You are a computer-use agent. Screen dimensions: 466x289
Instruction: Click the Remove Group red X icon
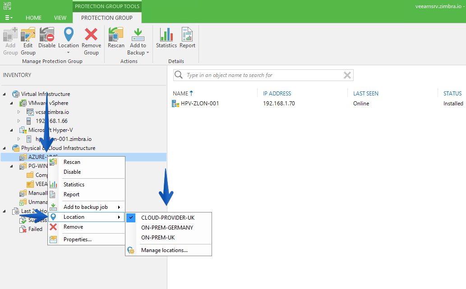click(91, 34)
